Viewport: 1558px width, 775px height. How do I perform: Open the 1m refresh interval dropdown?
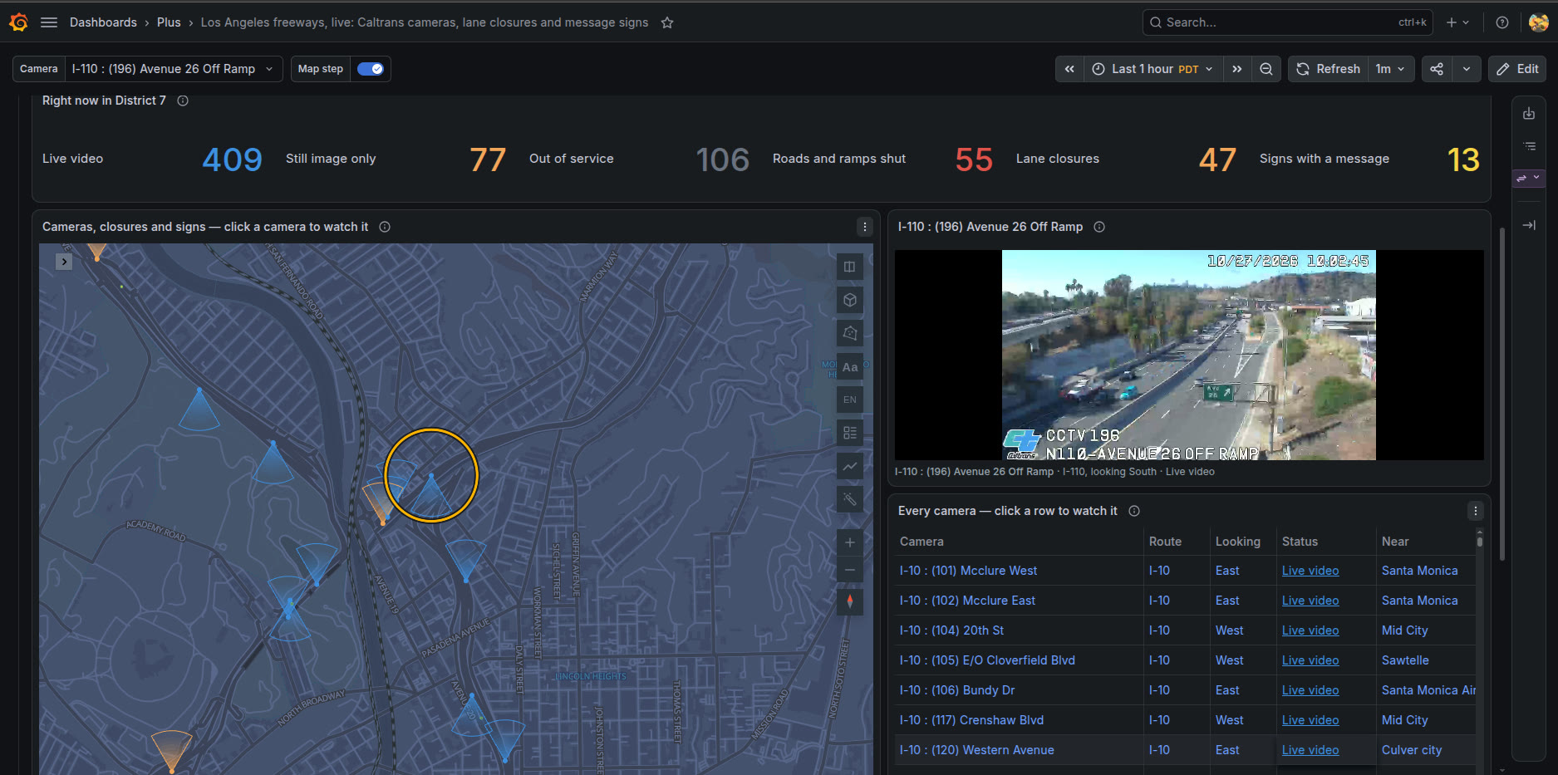[x=1390, y=69]
